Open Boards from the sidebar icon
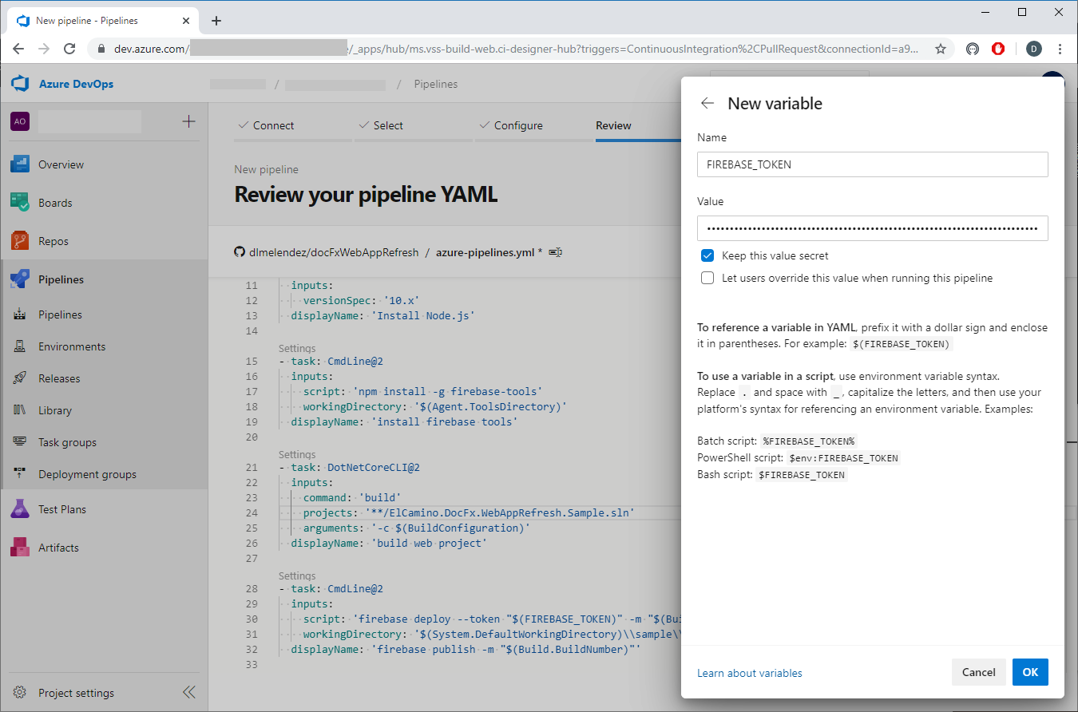The height and width of the screenshot is (712, 1078). (20, 203)
